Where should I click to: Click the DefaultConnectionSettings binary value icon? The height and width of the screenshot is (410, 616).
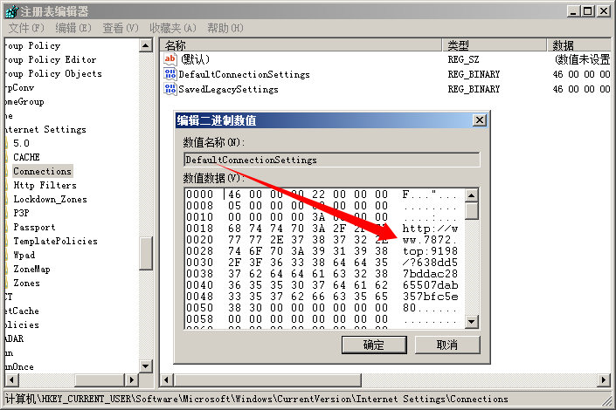[x=170, y=74]
